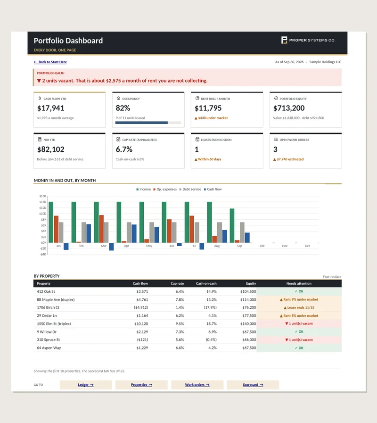Select the 412 Oak St property name
377x423 pixels.
[x=46, y=291]
